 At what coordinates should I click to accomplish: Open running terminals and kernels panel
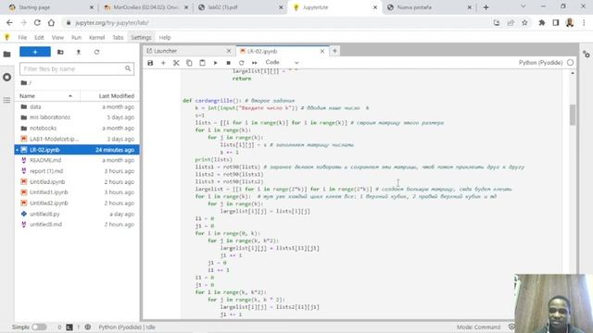[x=6, y=78]
